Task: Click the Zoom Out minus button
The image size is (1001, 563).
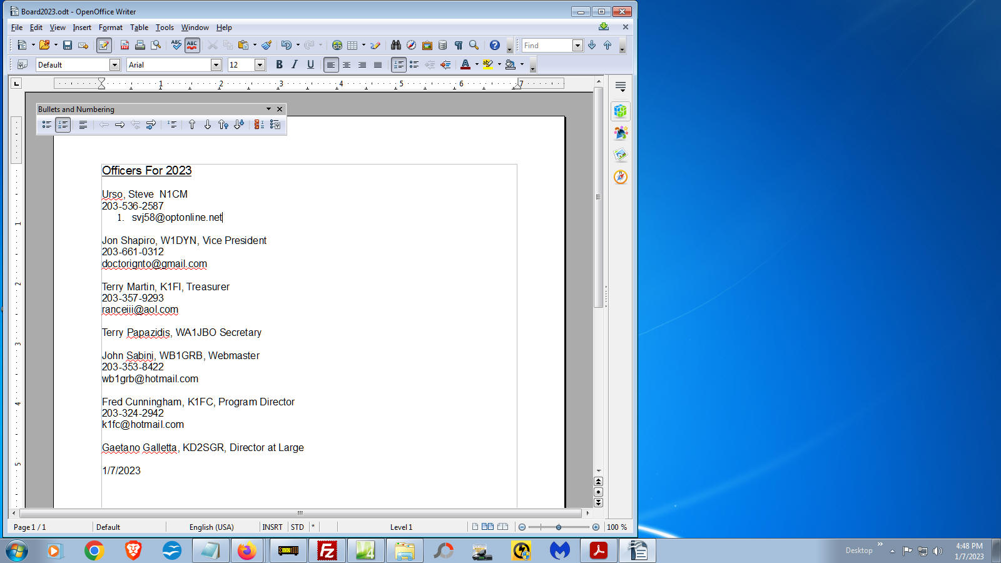Action: coord(522,527)
